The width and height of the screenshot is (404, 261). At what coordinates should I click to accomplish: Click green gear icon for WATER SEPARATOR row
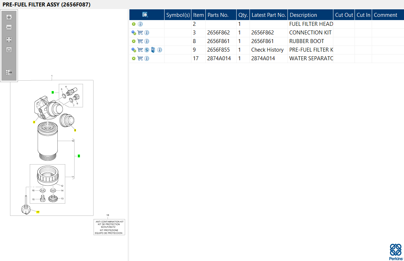tap(133, 58)
